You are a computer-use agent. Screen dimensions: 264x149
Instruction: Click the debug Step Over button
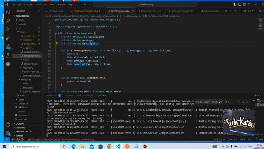pyautogui.click(x=231, y=11)
